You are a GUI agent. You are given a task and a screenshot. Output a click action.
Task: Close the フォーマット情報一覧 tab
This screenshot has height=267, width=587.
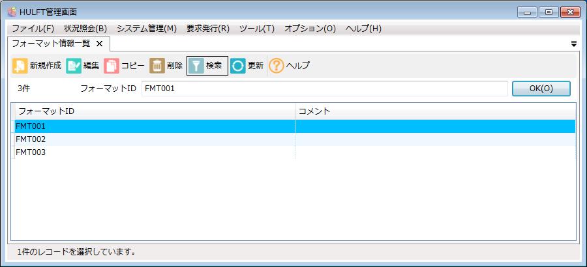(99, 44)
